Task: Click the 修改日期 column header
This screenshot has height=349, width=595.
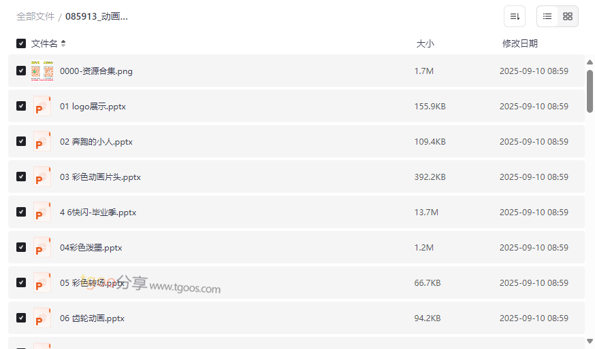Action: [519, 43]
